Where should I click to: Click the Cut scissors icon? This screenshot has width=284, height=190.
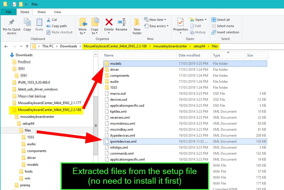49,20
